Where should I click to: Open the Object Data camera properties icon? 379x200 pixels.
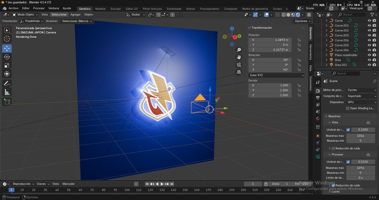point(318,157)
